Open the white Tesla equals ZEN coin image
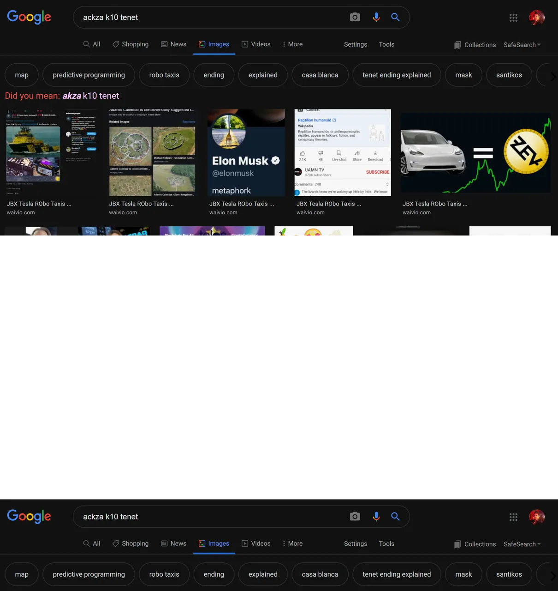The height and width of the screenshot is (591, 558). pos(475,153)
